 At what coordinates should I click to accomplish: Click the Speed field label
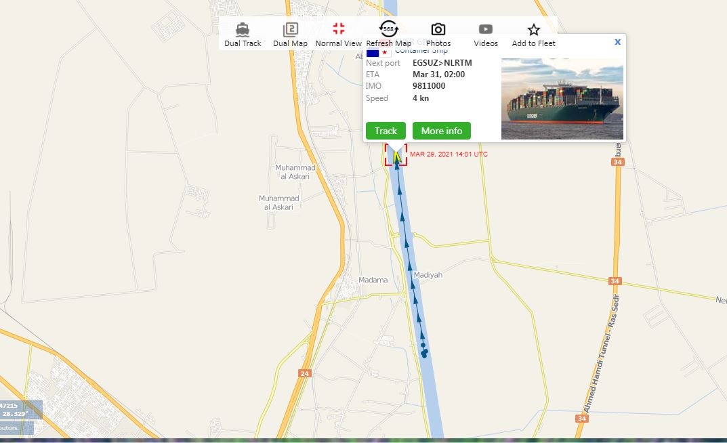pos(377,98)
